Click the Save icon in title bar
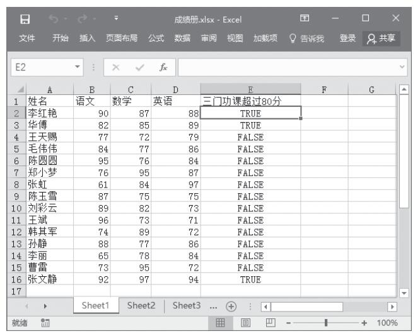Screen dimensions: 420x336 [26, 17]
